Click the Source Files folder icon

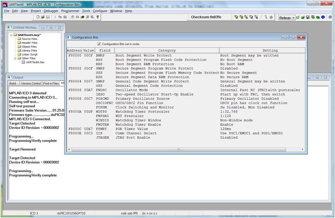[19, 39]
